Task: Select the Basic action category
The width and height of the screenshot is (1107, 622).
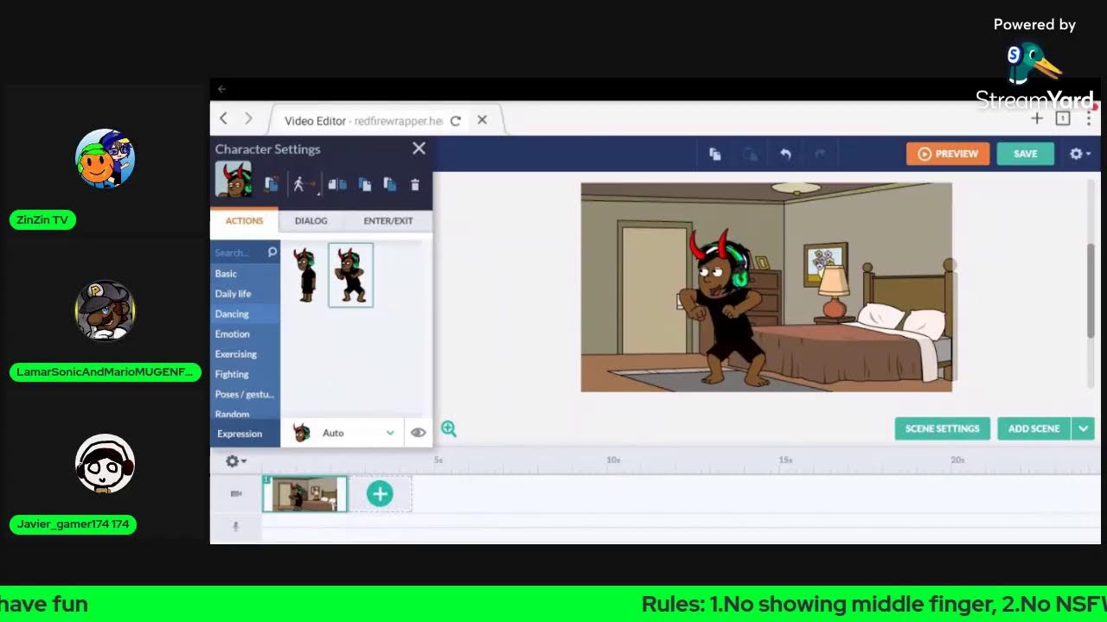Action: pos(246,273)
